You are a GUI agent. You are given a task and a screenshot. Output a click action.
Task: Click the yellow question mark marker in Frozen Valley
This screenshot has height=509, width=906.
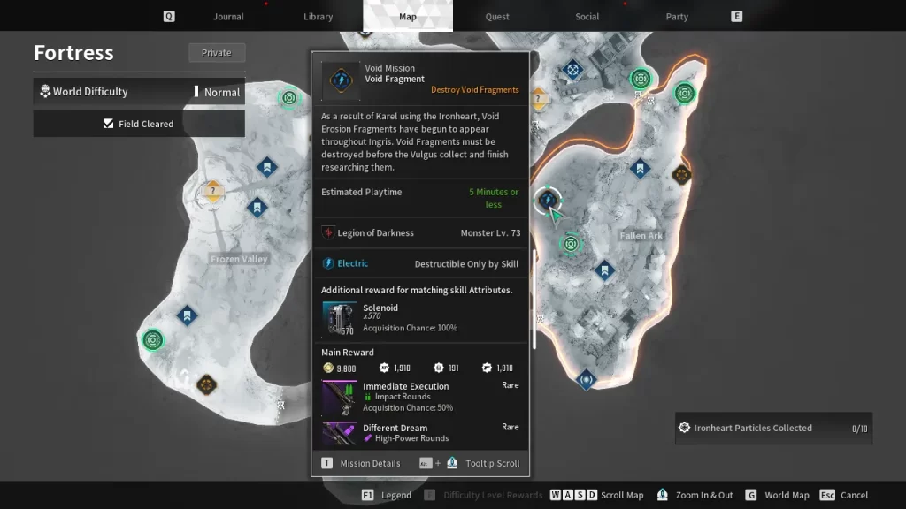[211, 190]
